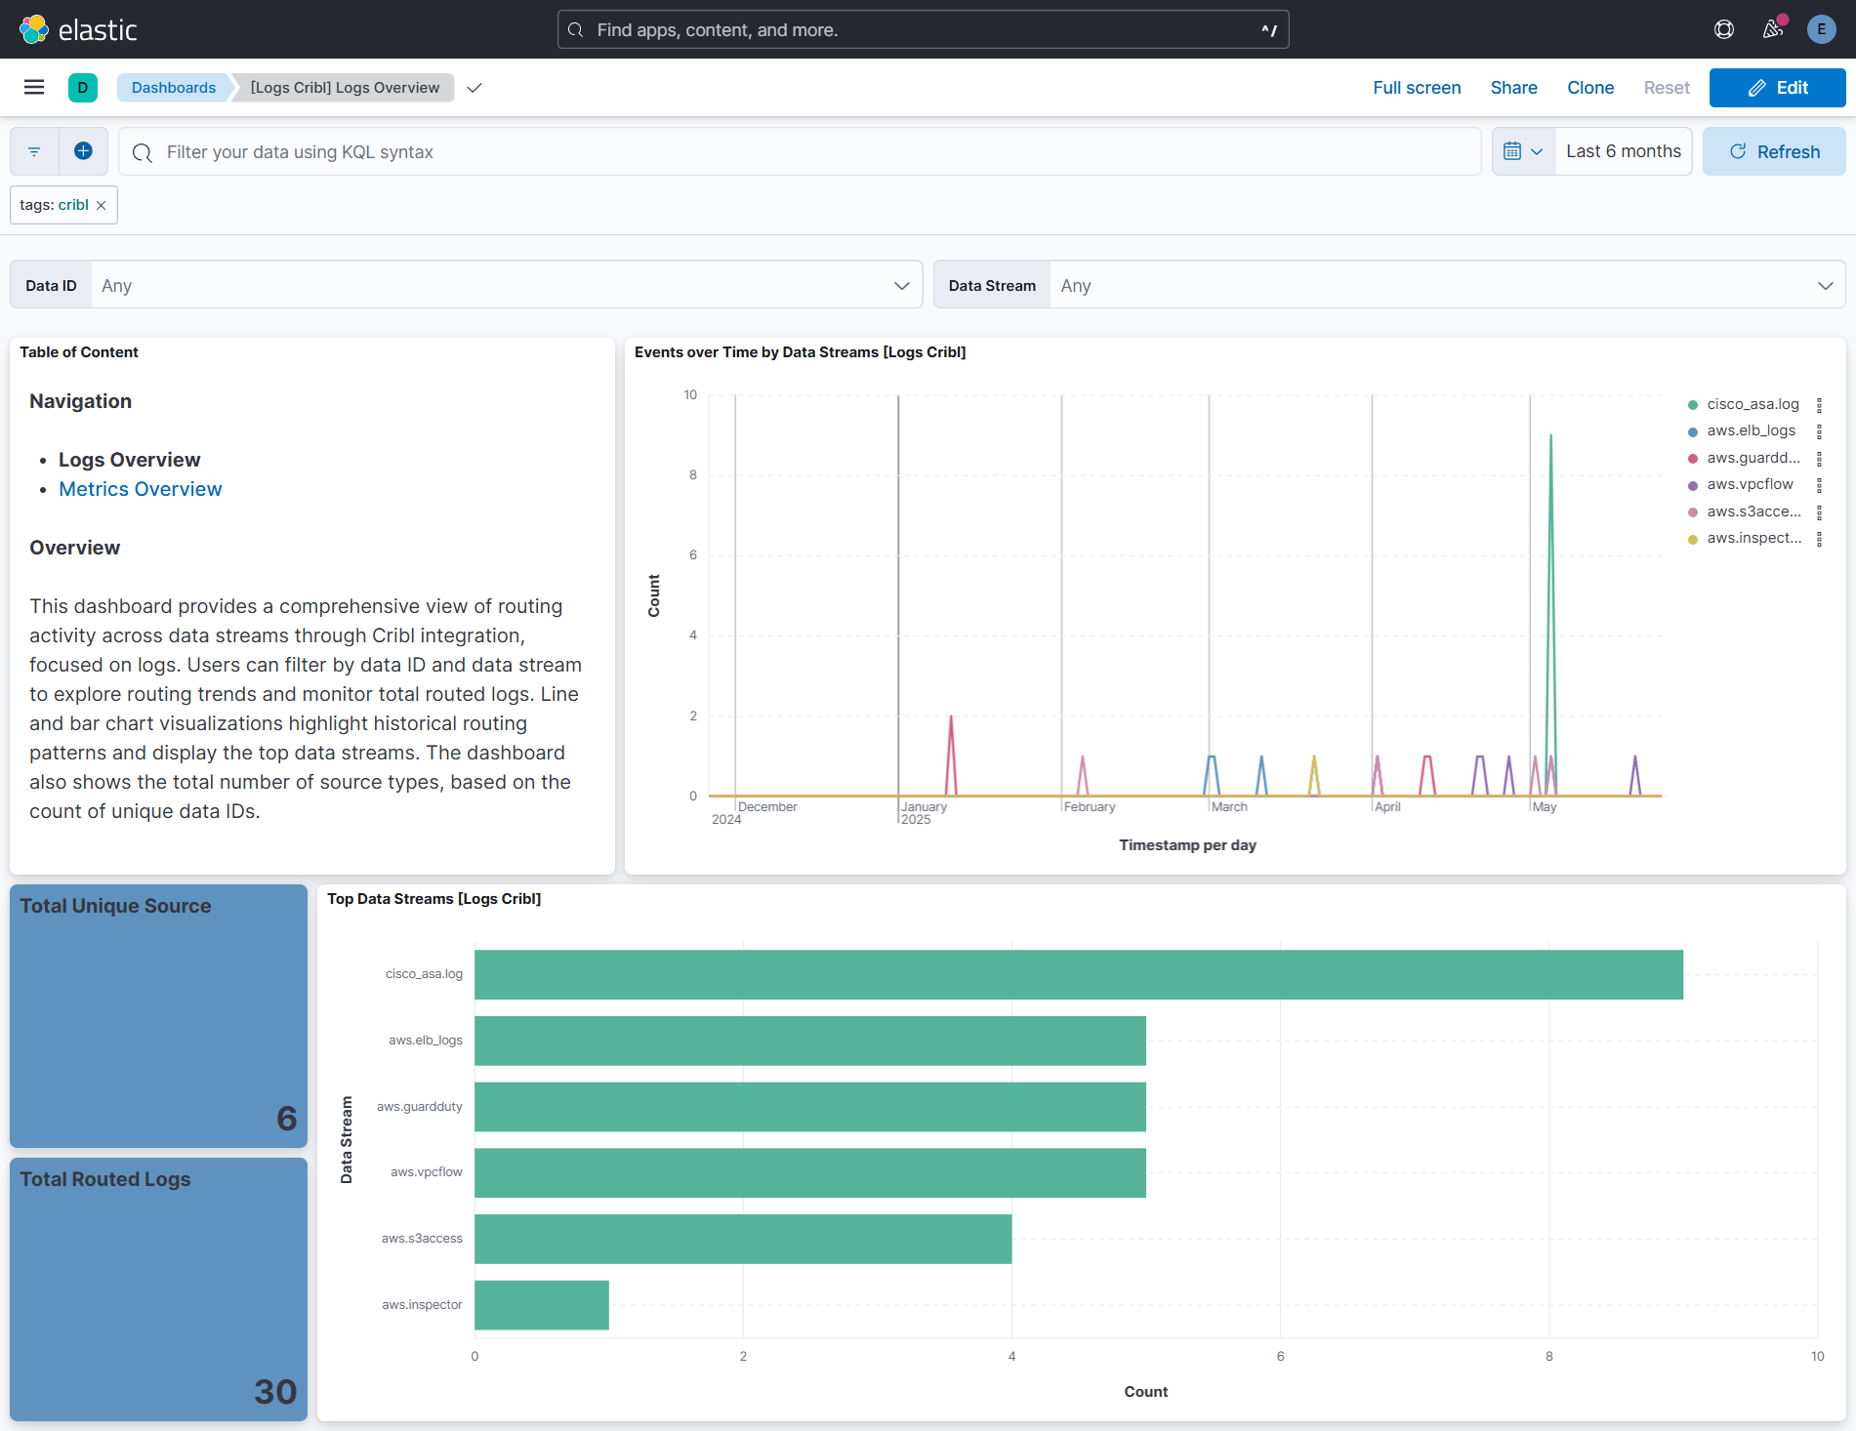Go to Dashboards breadcrumb

[174, 88]
